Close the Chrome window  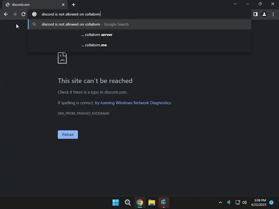(272, 4)
